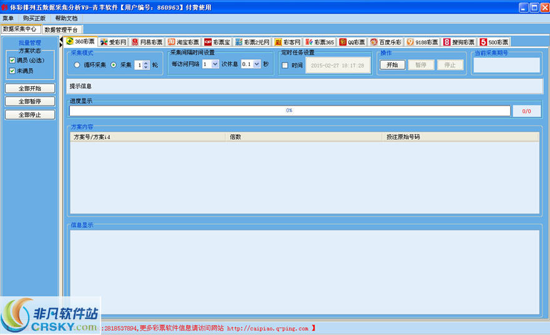
Task: Click the 0% collection progress bar
Action: click(x=289, y=110)
